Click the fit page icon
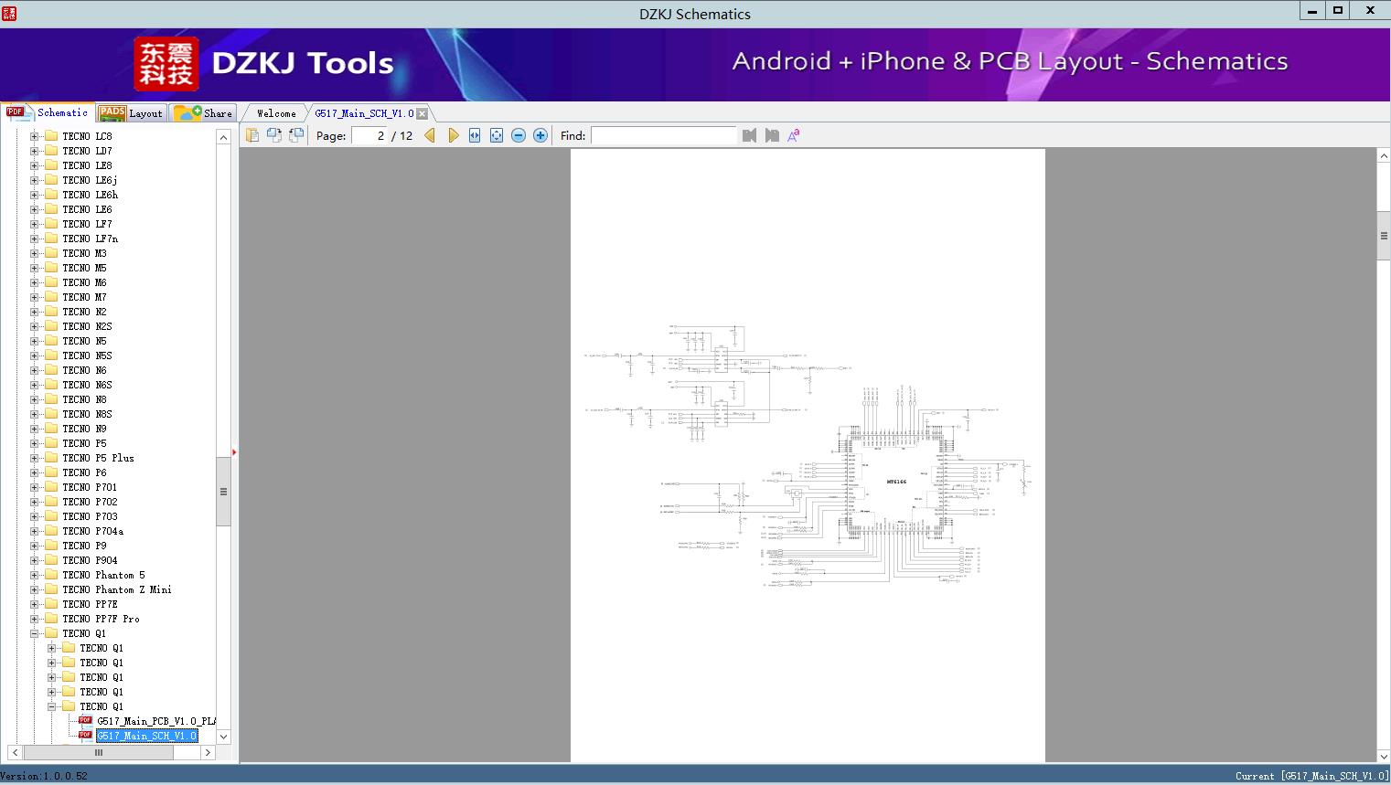 pyautogui.click(x=497, y=135)
